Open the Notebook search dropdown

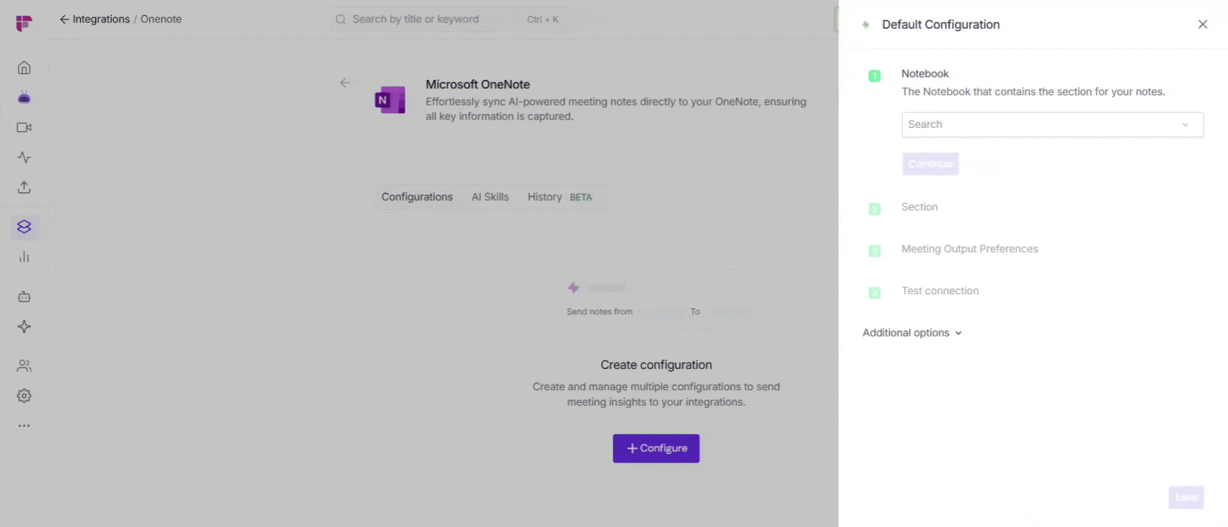(1052, 125)
